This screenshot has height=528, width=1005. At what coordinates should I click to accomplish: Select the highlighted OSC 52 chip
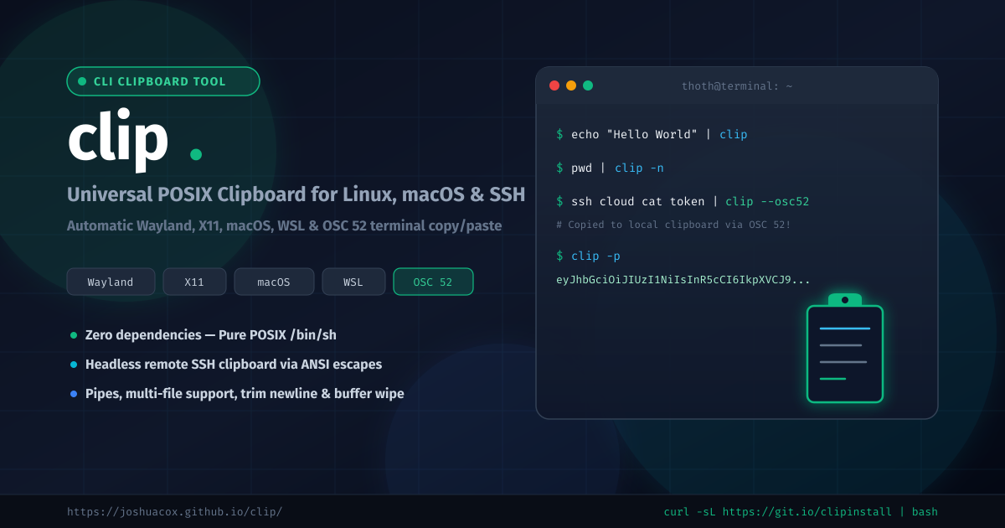coord(433,282)
